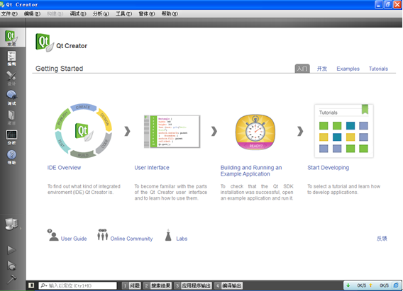Viewport: 403px width, 291px height.
Task: Toggle the 1 问题 issues pane
Action: point(131,285)
